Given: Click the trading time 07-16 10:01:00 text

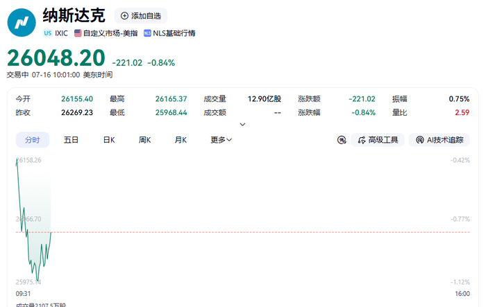Looking at the screenshot, I should [56, 75].
